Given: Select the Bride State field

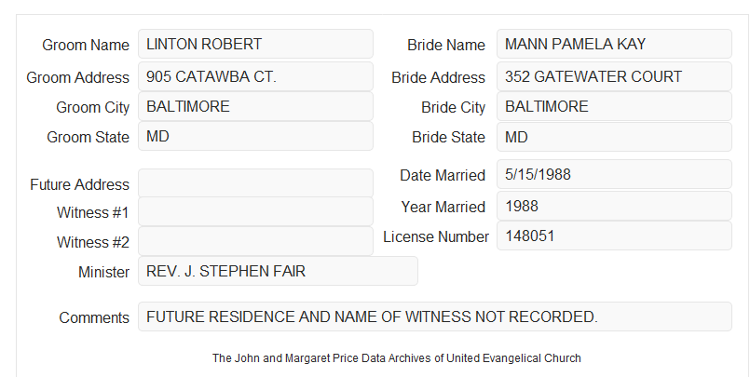Looking at the screenshot, I should coord(614,137).
